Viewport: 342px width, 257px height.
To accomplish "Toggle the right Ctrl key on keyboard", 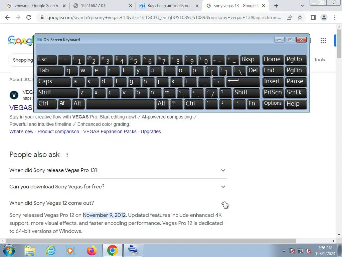I will point(194,104).
